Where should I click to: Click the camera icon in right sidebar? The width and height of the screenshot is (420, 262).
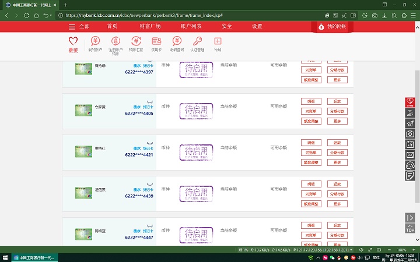(x=409, y=134)
